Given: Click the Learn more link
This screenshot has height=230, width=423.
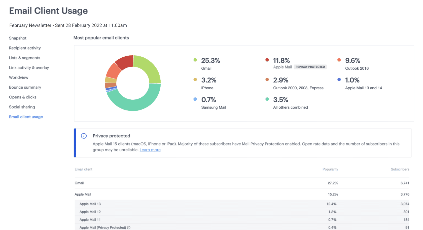Looking at the screenshot, I should pos(150,150).
